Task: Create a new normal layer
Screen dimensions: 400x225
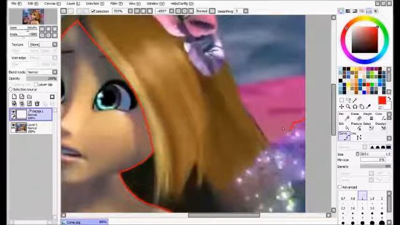Action: coord(14,96)
